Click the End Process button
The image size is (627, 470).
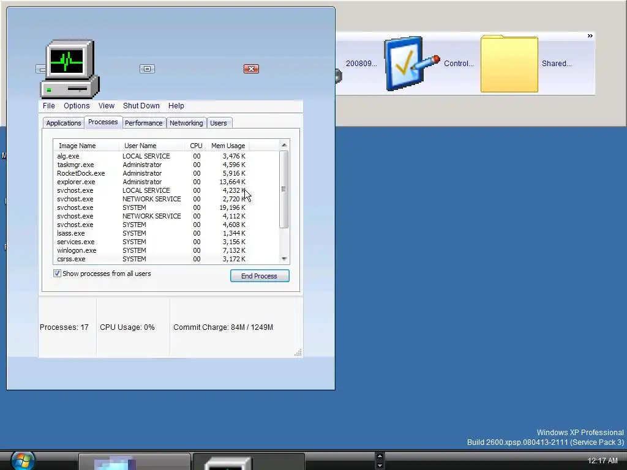pyautogui.click(x=260, y=276)
